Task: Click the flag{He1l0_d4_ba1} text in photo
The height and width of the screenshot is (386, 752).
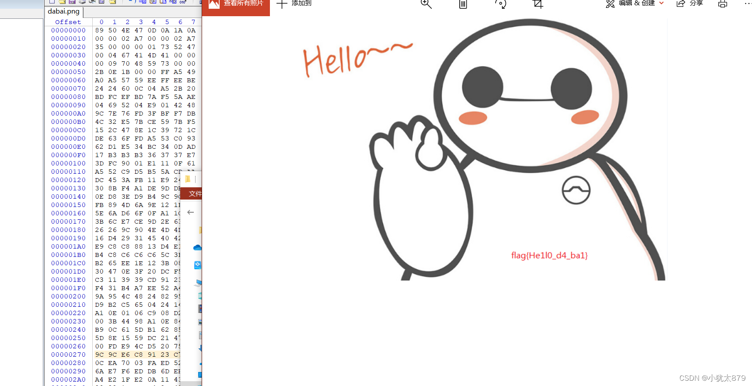Action: [x=549, y=255]
